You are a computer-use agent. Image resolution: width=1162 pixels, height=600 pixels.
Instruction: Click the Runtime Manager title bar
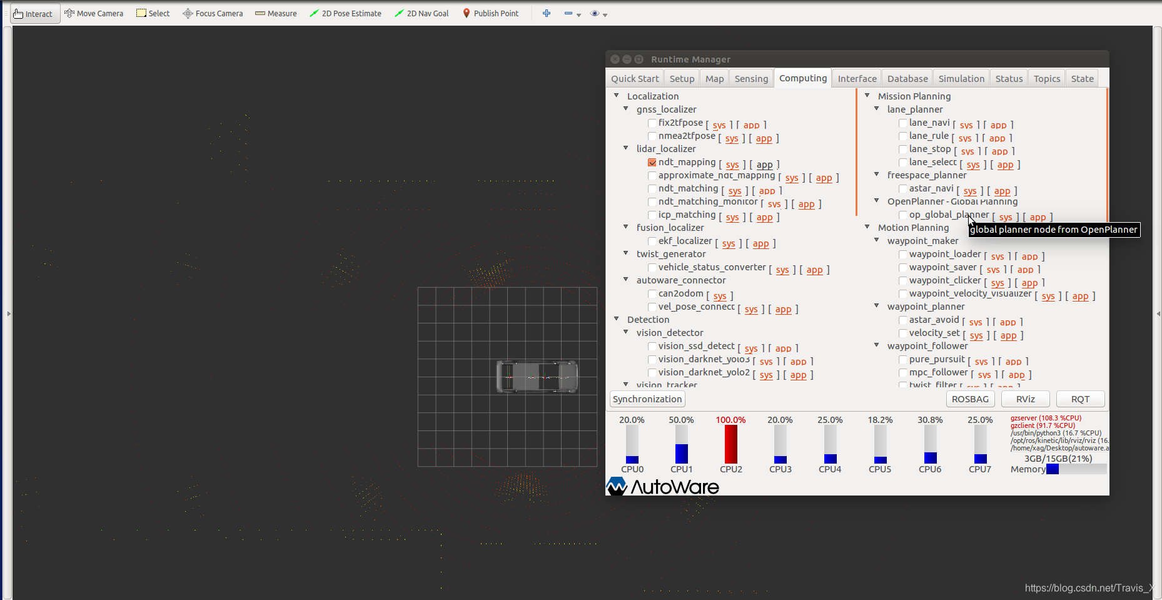(x=857, y=59)
